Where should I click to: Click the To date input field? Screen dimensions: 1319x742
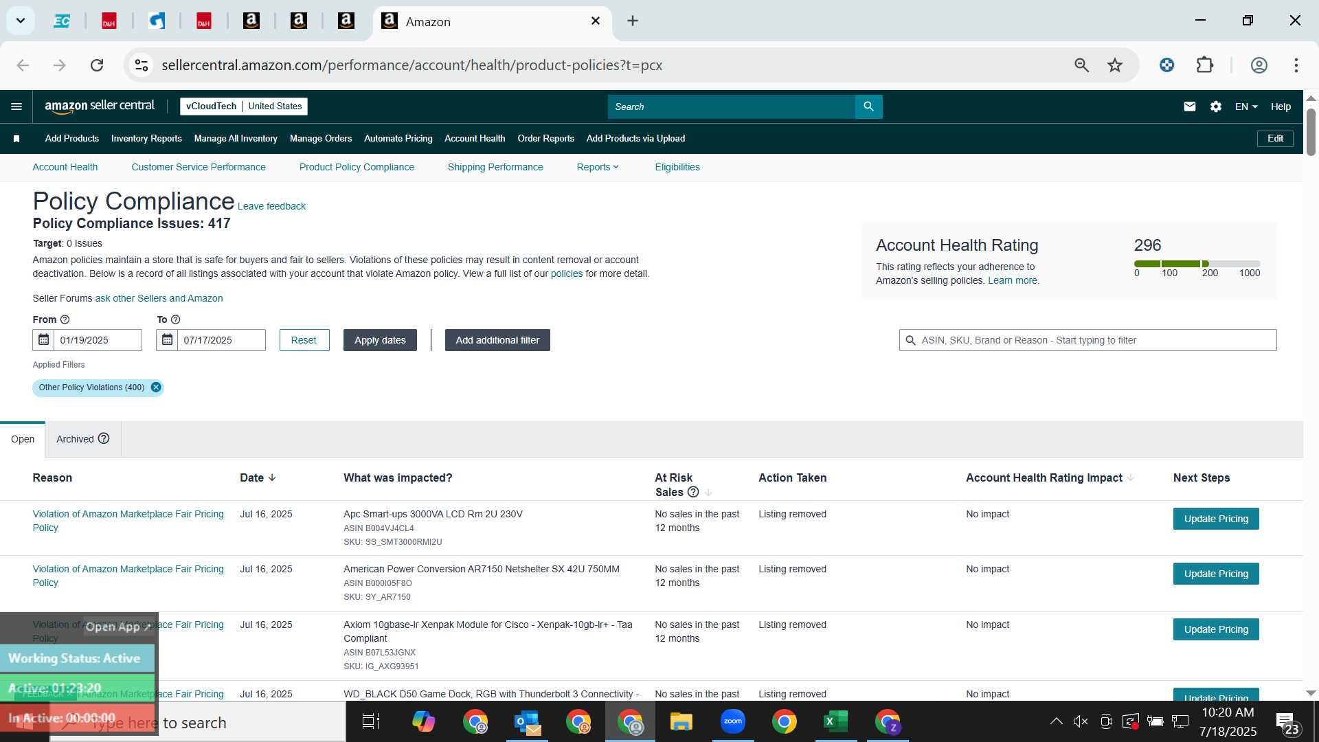tap(221, 340)
